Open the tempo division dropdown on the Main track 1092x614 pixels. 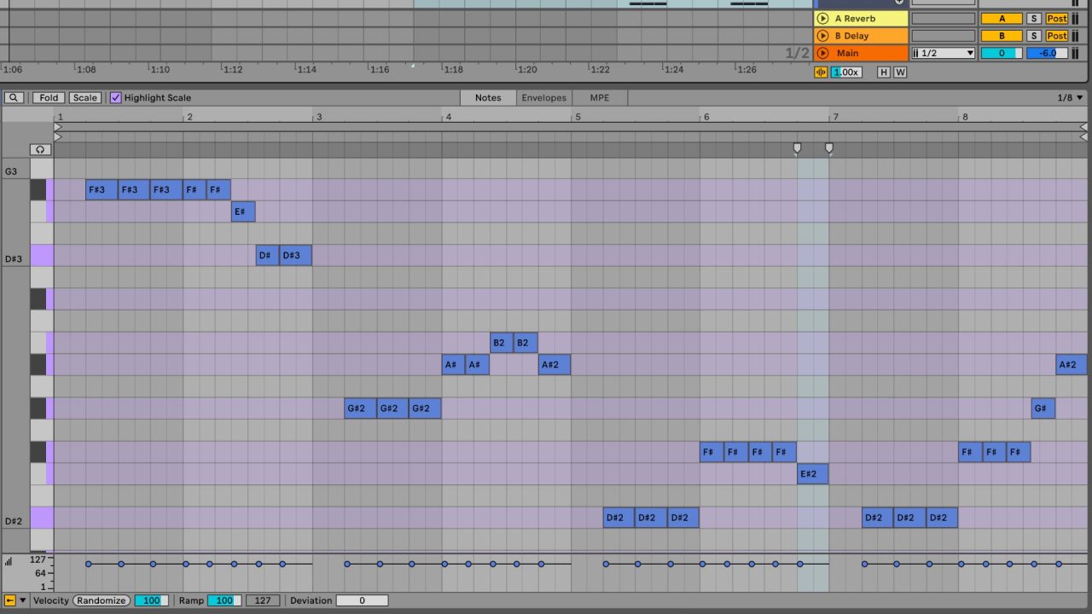tap(943, 53)
